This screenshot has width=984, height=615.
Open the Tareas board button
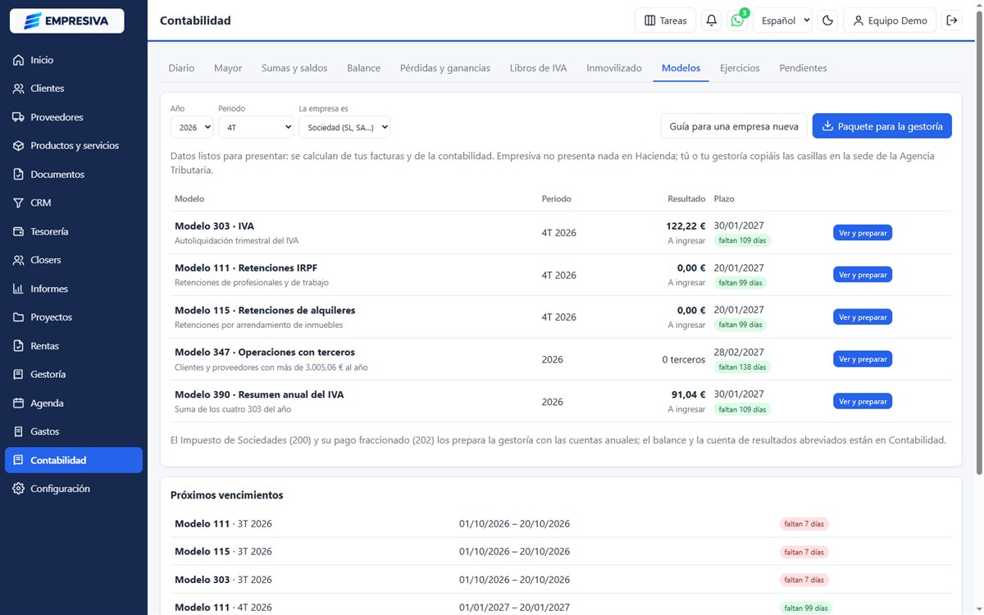tap(666, 20)
